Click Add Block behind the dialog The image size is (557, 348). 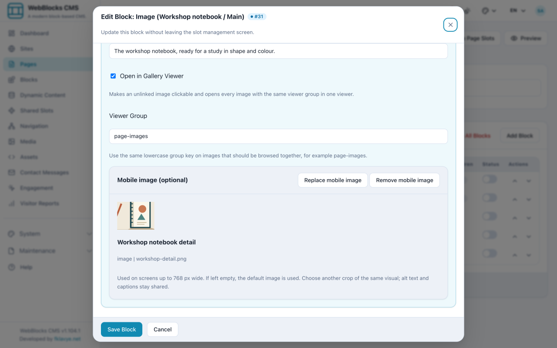coord(520,136)
